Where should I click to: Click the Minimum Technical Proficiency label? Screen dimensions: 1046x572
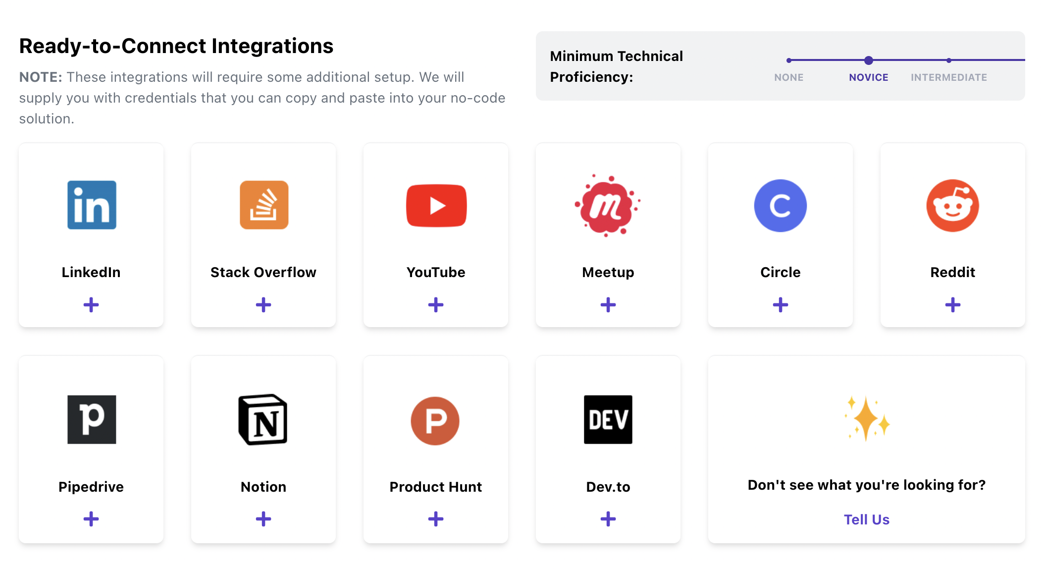pyautogui.click(x=617, y=66)
